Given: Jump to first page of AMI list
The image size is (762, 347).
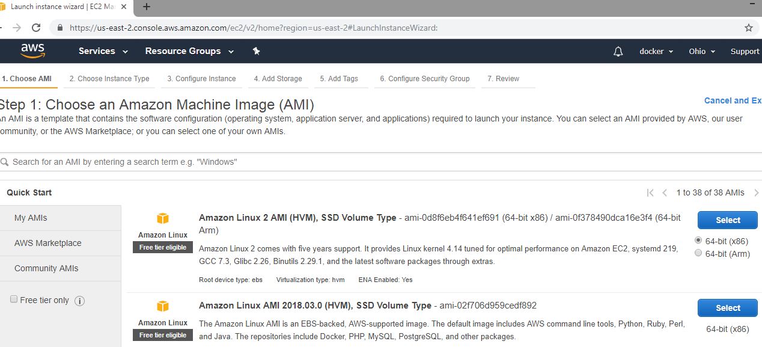Looking at the screenshot, I should point(650,193).
